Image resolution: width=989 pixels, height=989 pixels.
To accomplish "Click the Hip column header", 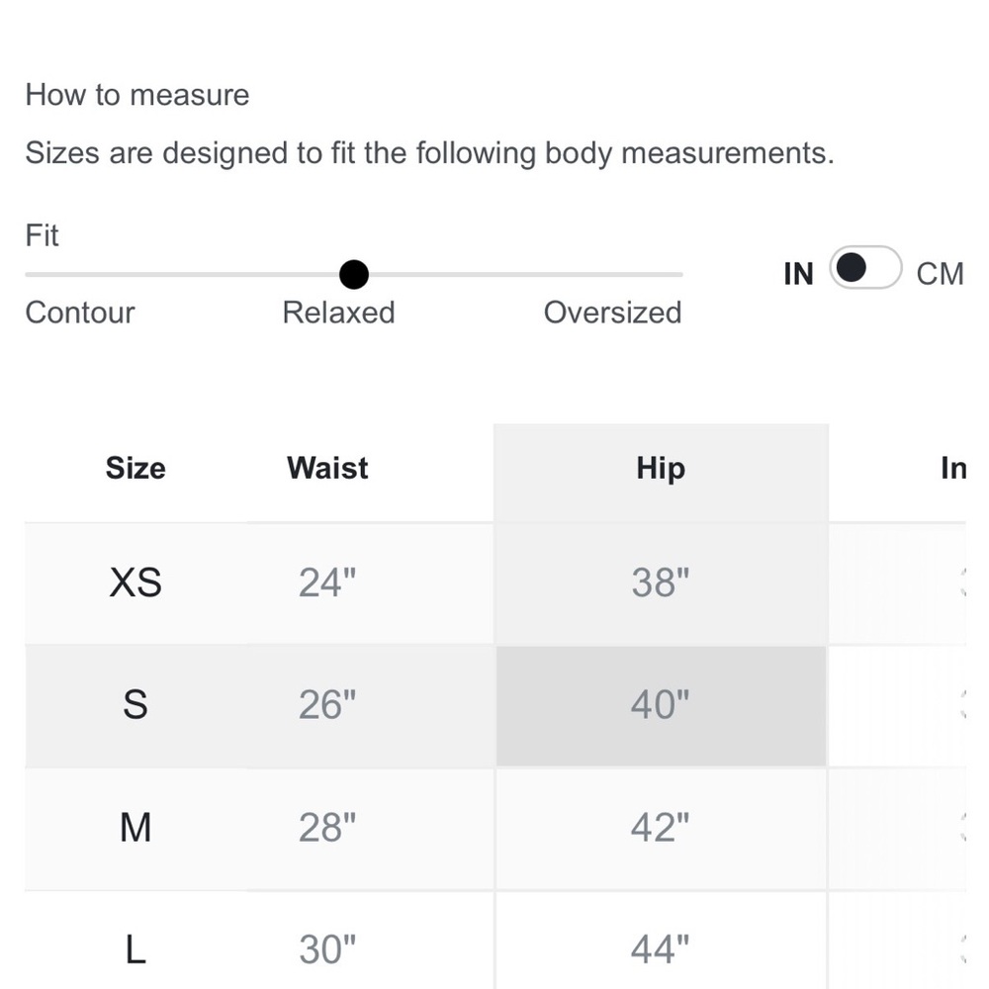I will pyautogui.click(x=661, y=469).
